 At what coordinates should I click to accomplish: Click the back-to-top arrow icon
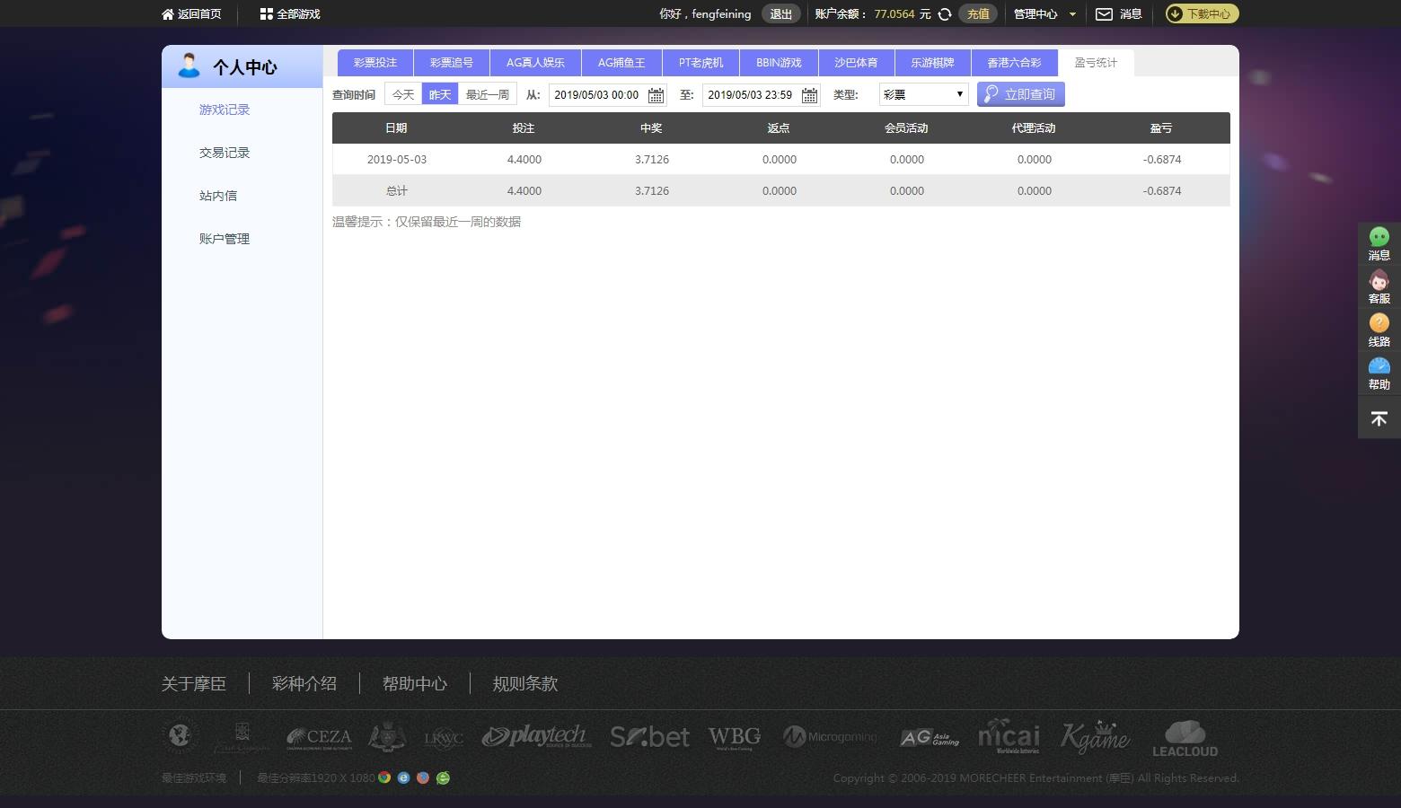1379,418
